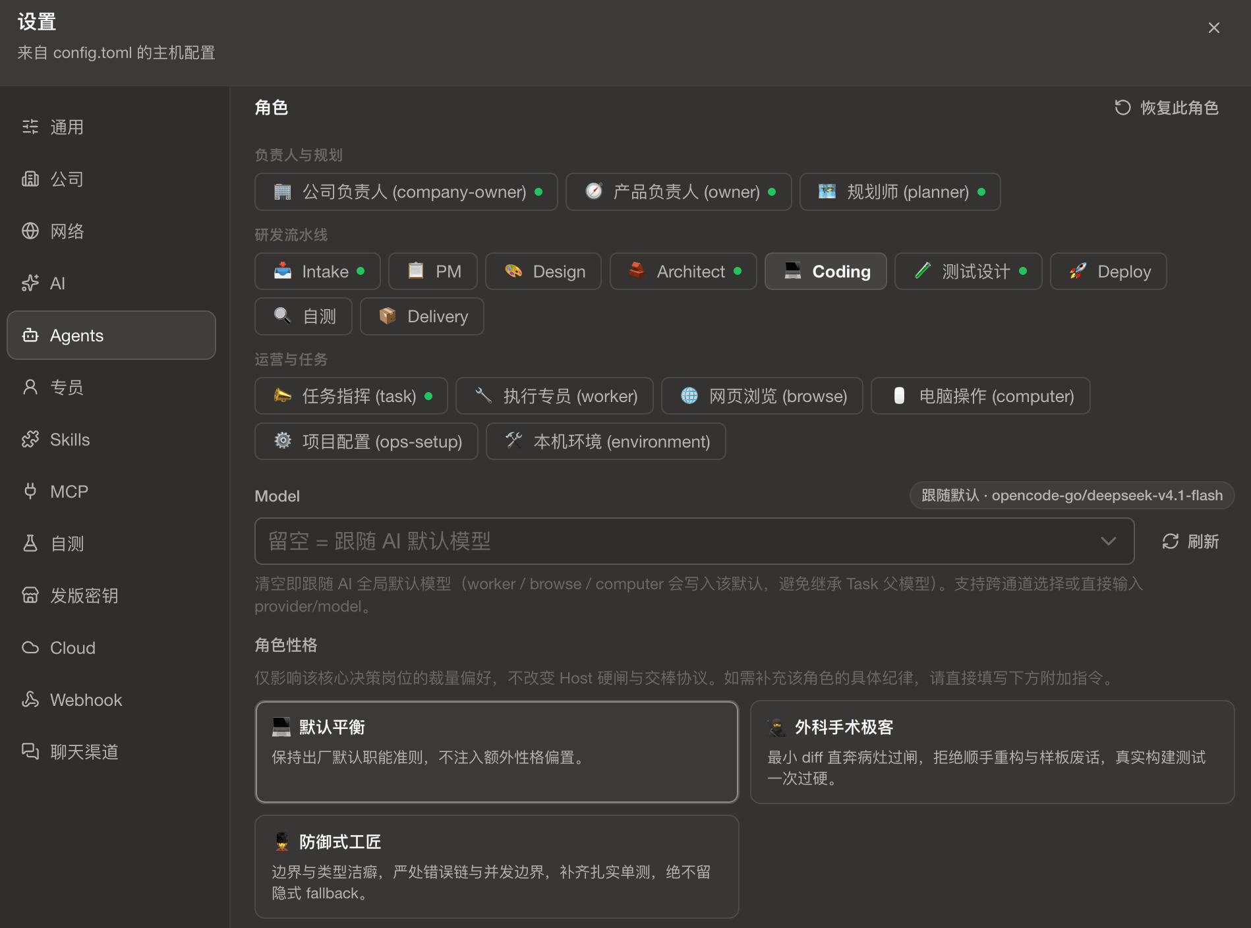The image size is (1251, 928).
Task: Click the MCP plug icon in sidebar
Action: pyautogui.click(x=30, y=492)
